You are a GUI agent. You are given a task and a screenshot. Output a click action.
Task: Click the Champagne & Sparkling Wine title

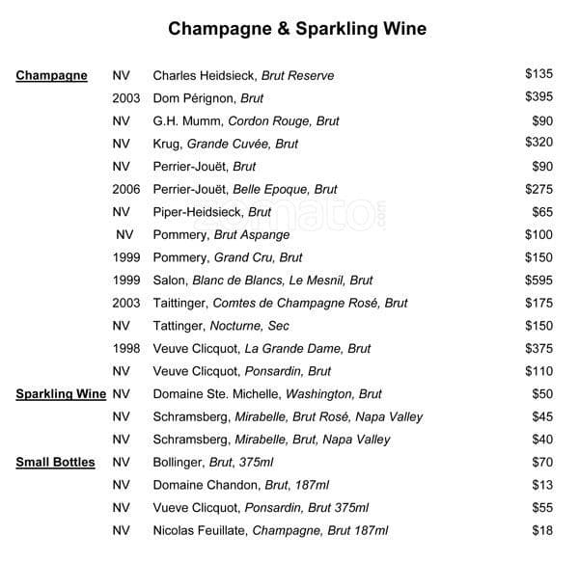[297, 29]
